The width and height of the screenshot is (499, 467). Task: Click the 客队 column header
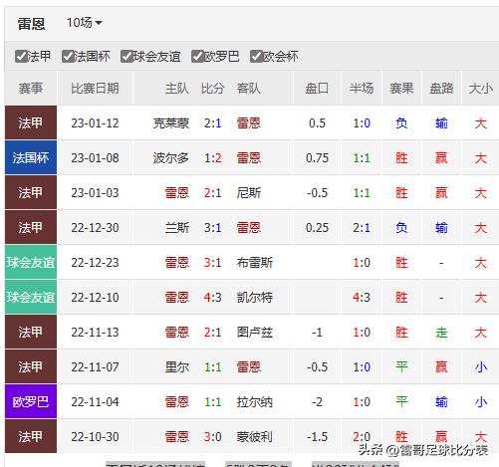pos(248,89)
